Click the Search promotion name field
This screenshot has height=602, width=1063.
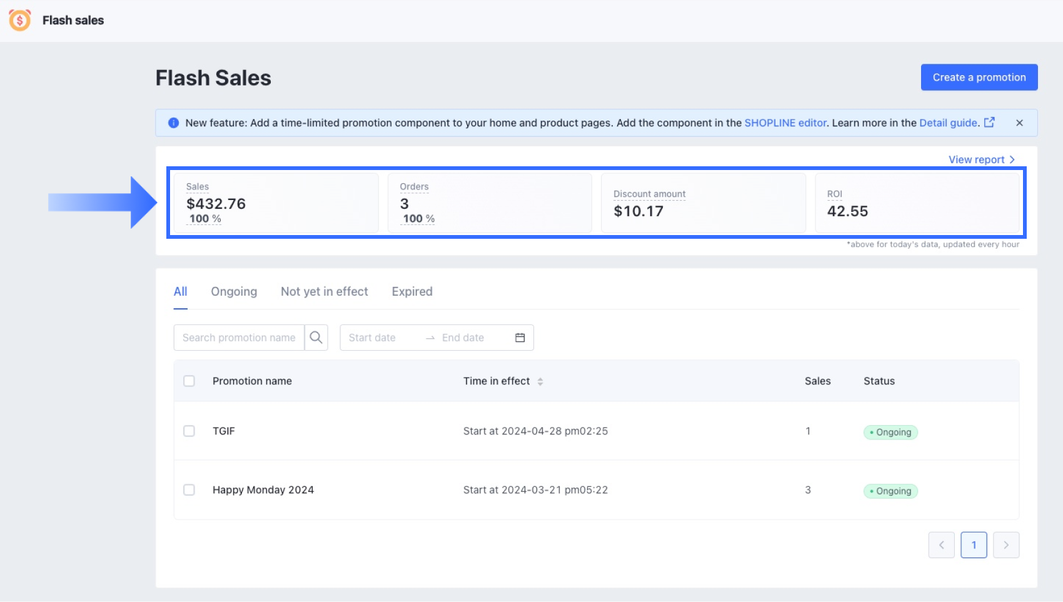(x=239, y=338)
